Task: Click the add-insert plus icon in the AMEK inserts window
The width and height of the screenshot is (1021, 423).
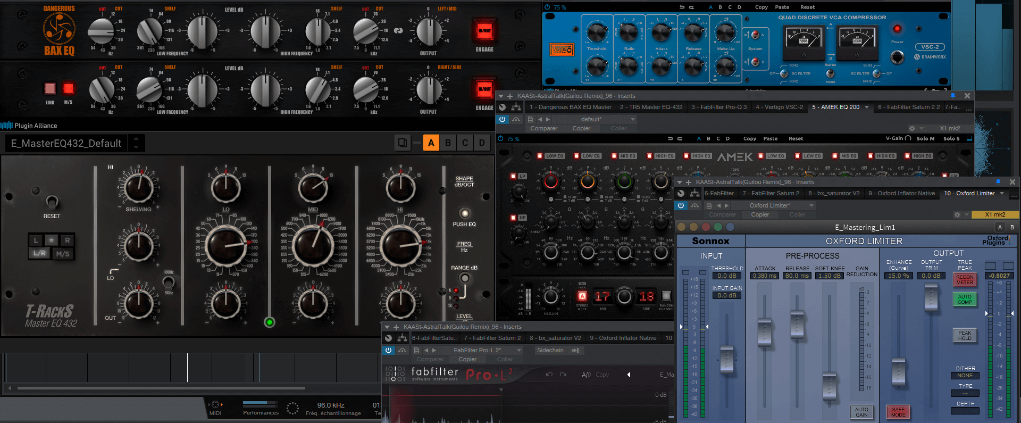Action: click(510, 96)
